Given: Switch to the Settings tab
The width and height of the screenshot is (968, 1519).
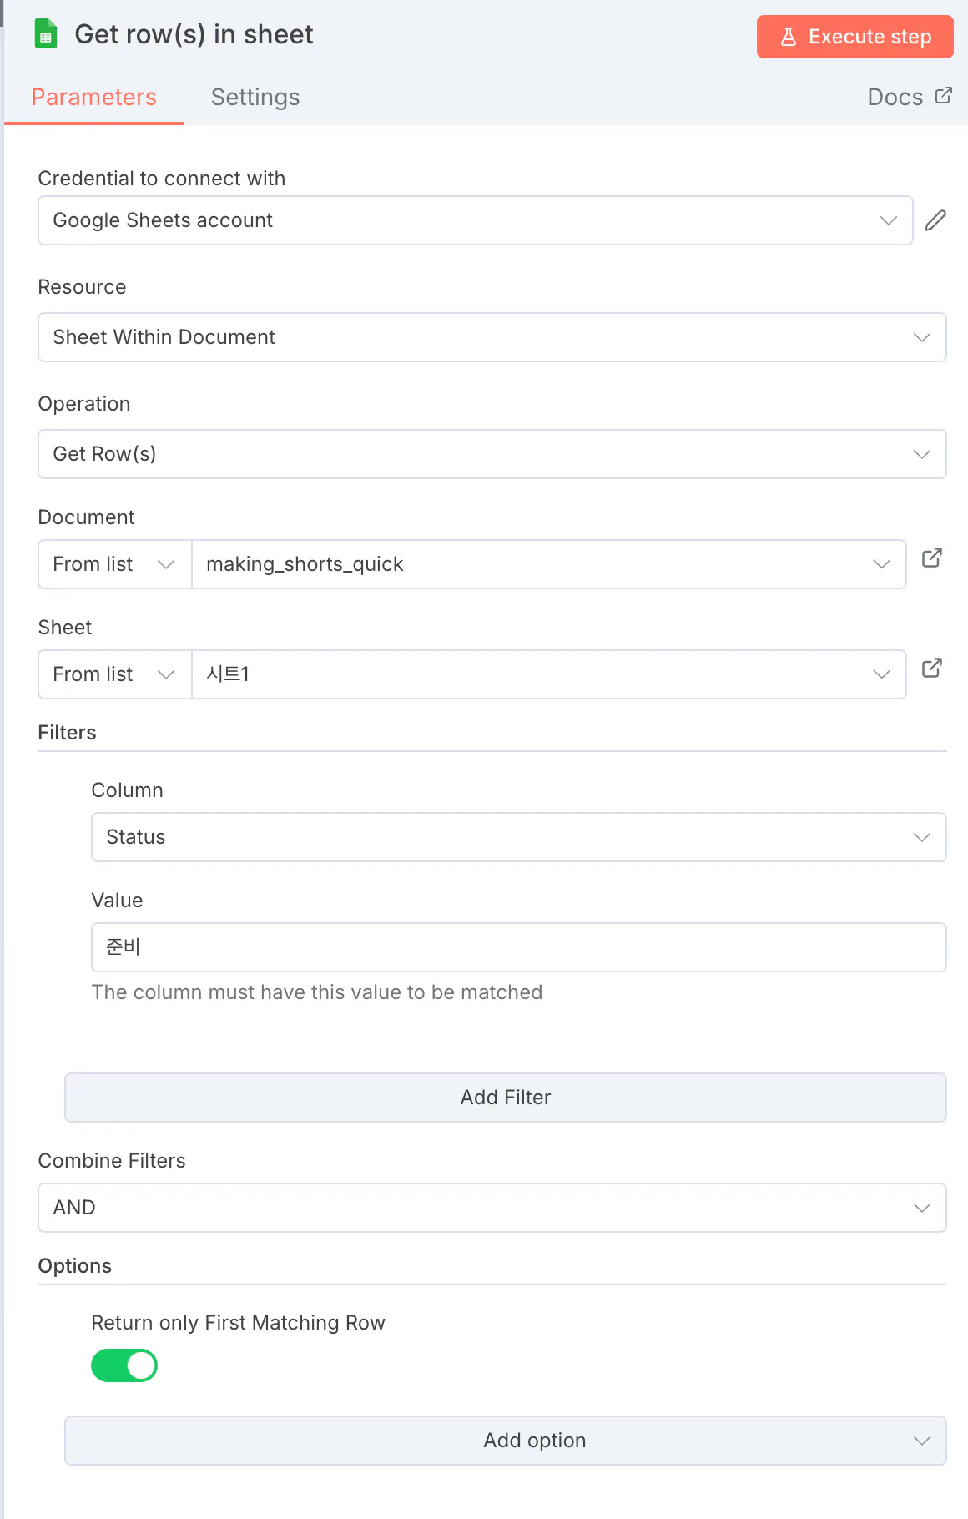Looking at the screenshot, I should (255, 98).
